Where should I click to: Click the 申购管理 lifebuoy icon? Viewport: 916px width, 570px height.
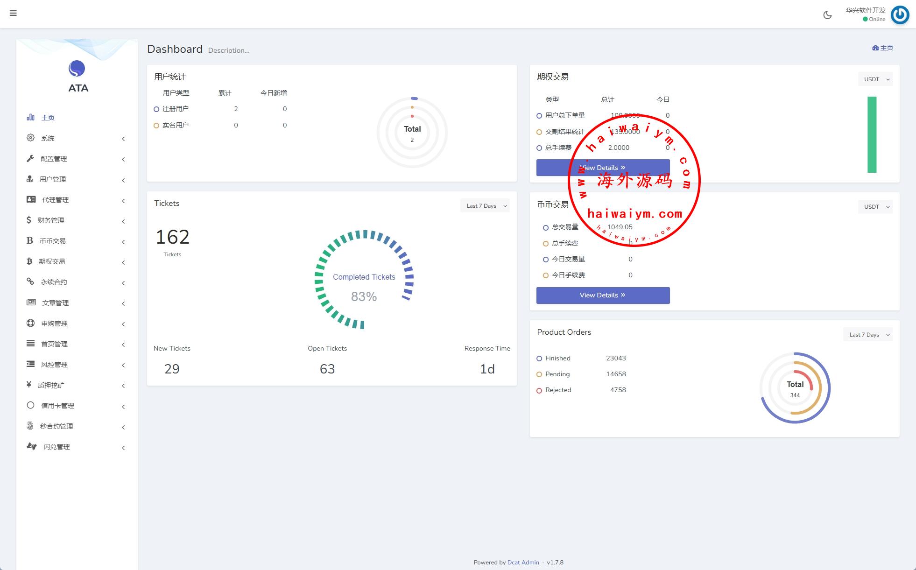coord(30,323)
